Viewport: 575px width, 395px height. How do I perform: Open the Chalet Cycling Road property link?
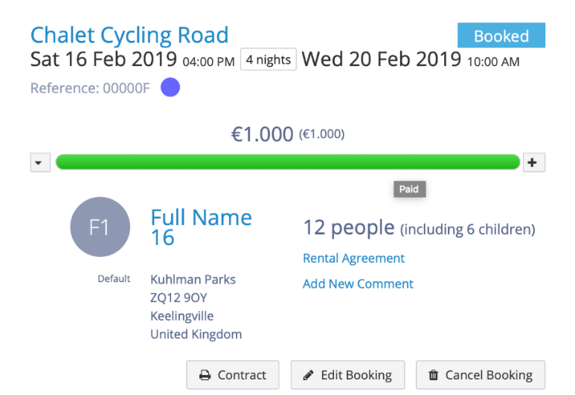129,35
